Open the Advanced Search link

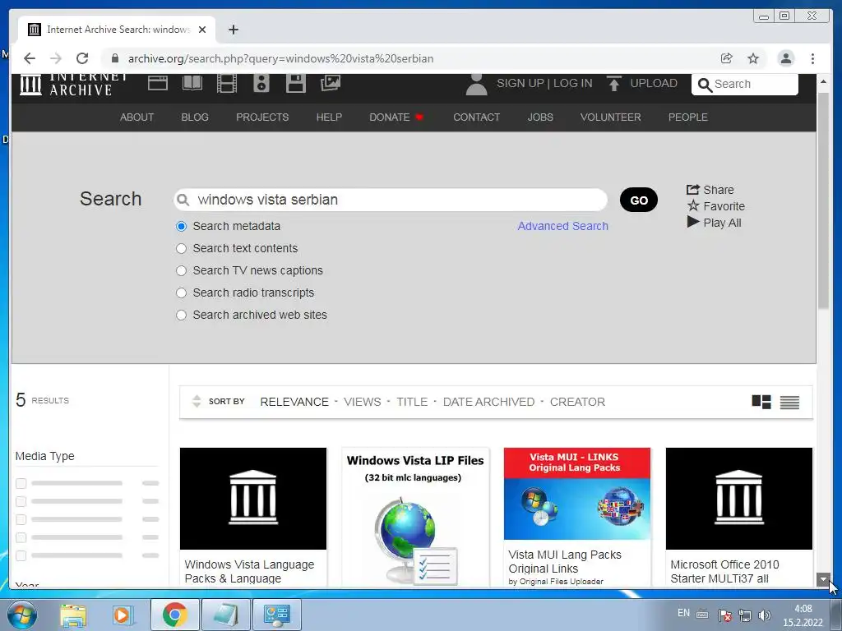[x=562, y=226]
